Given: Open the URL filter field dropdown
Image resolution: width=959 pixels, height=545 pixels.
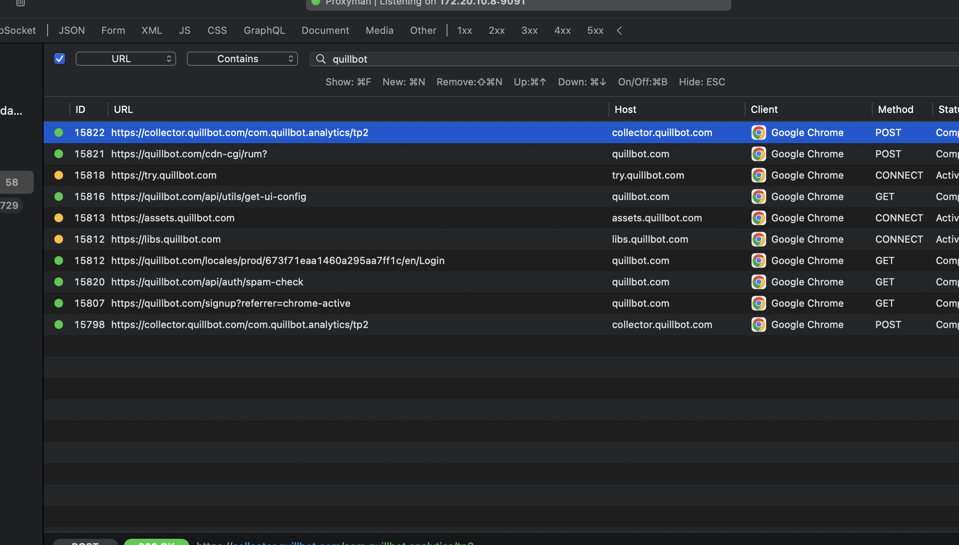Looking at the screenshot, I should pyautogui.click(x=125, y=59).
